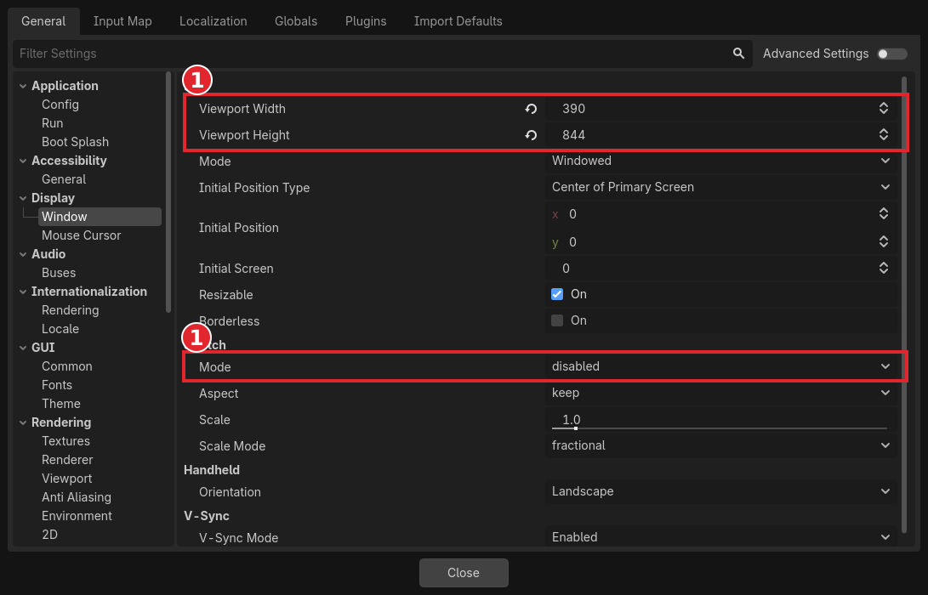Viewport: 928px width, 595px height.
Task: Select Renderer category
Action: pyautogui.click(x=67, y=460)
